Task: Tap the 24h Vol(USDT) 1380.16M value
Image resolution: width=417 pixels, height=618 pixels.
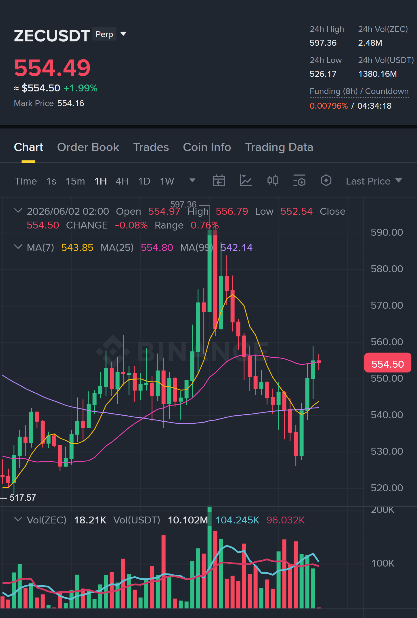Action: pyautogui.click(x=377, y=74)
